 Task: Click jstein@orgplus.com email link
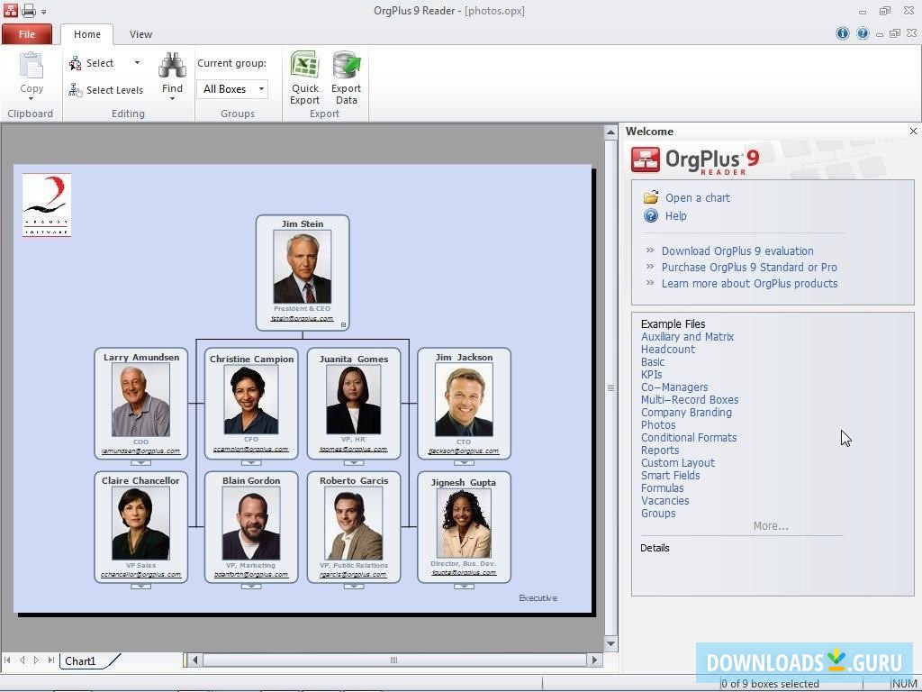[303, 318]
